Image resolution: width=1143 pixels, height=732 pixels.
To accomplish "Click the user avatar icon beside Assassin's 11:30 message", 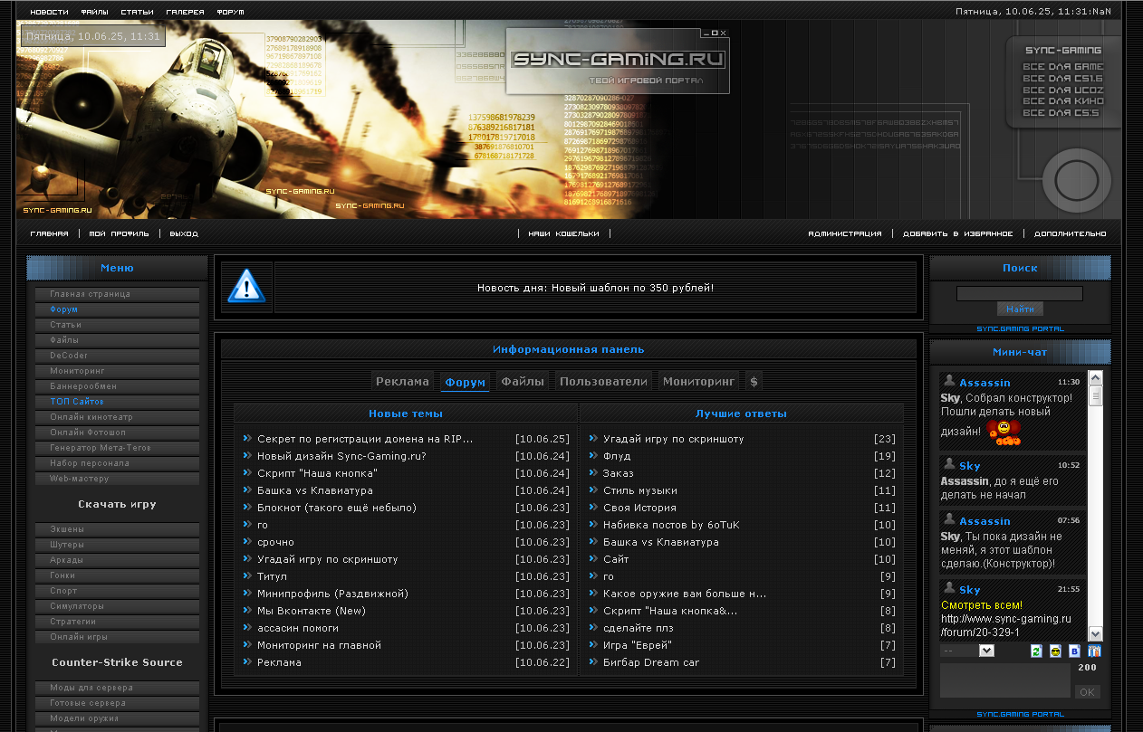I will 949,381.
